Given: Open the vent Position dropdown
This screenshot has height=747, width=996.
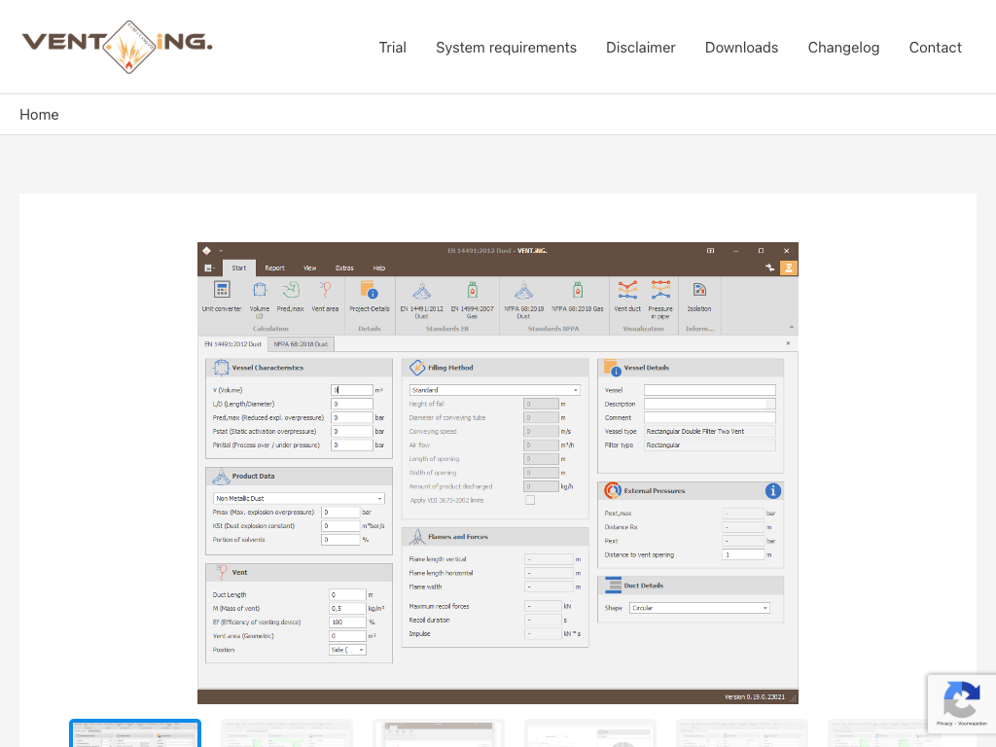Looking at the screenshot, I should pos(347,650).
